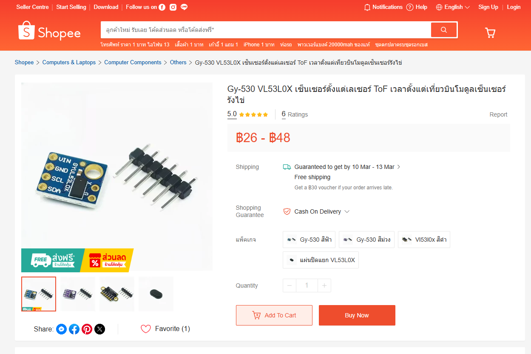Open Shopee's Instagram icon in header

[x=173, y=7]
